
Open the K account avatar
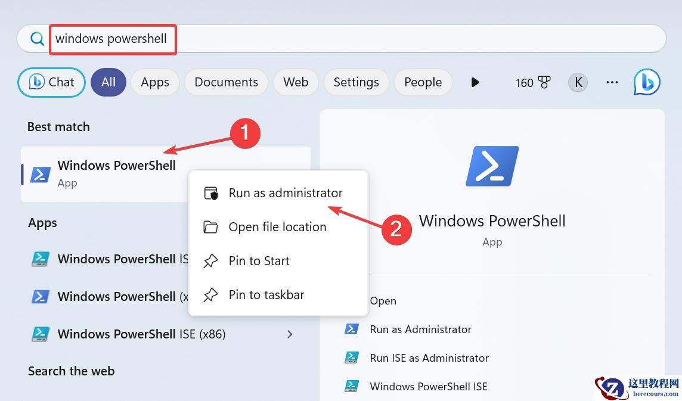click(x=578, y=82)
